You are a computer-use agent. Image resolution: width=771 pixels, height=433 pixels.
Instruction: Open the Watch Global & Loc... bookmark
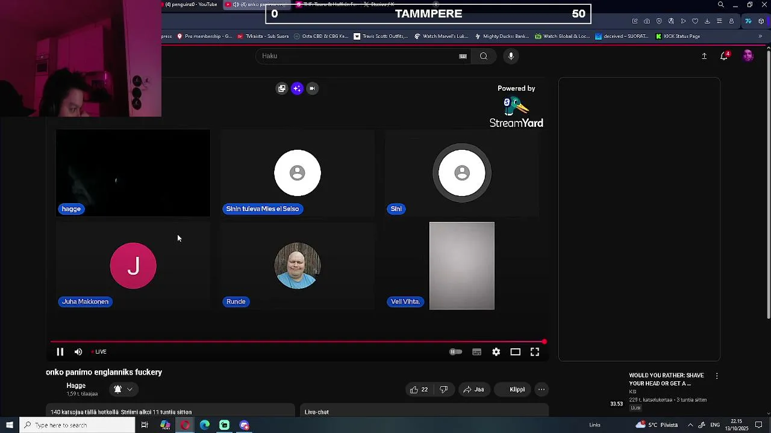click(562, 36)
